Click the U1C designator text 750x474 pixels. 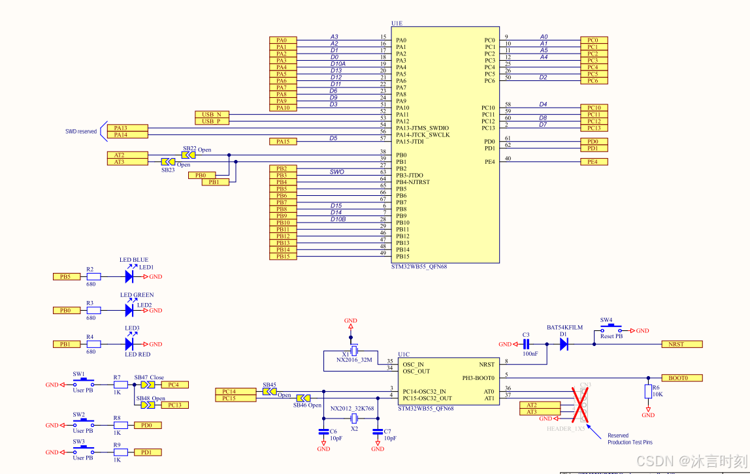[x=404, y=354]
